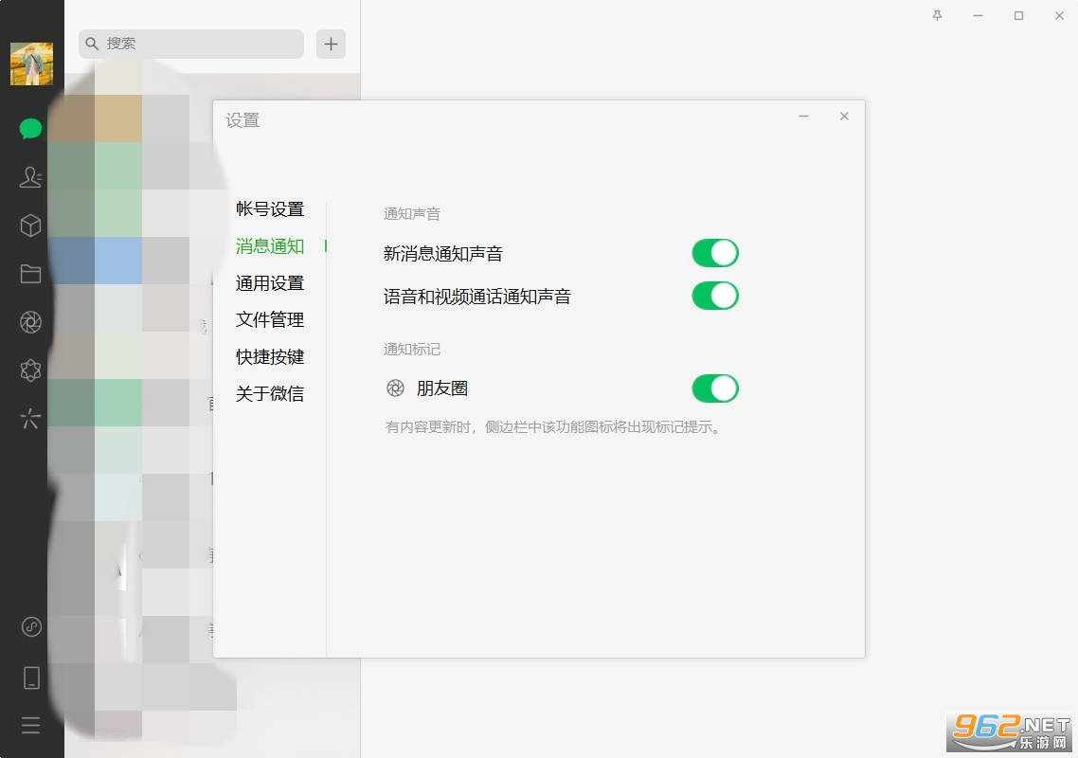
Task: Open Moments shutter icon in sidebar
Action: 31,322
